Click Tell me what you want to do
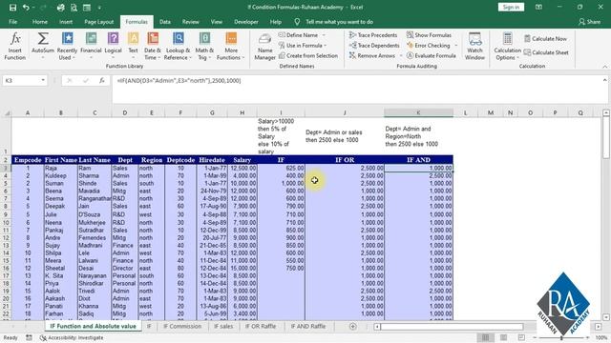Image resolution: width=611 pixels, height=343 pixels. [339, 22]
